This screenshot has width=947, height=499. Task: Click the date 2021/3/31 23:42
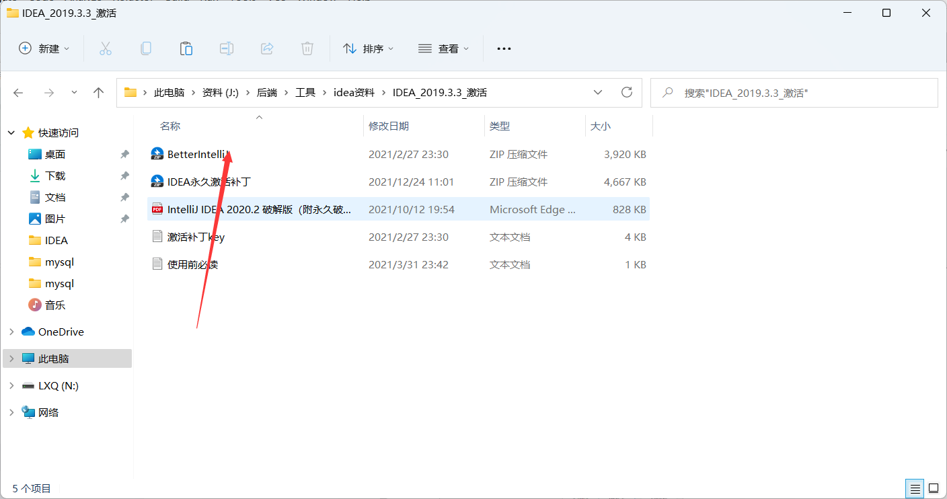(408, 264)
